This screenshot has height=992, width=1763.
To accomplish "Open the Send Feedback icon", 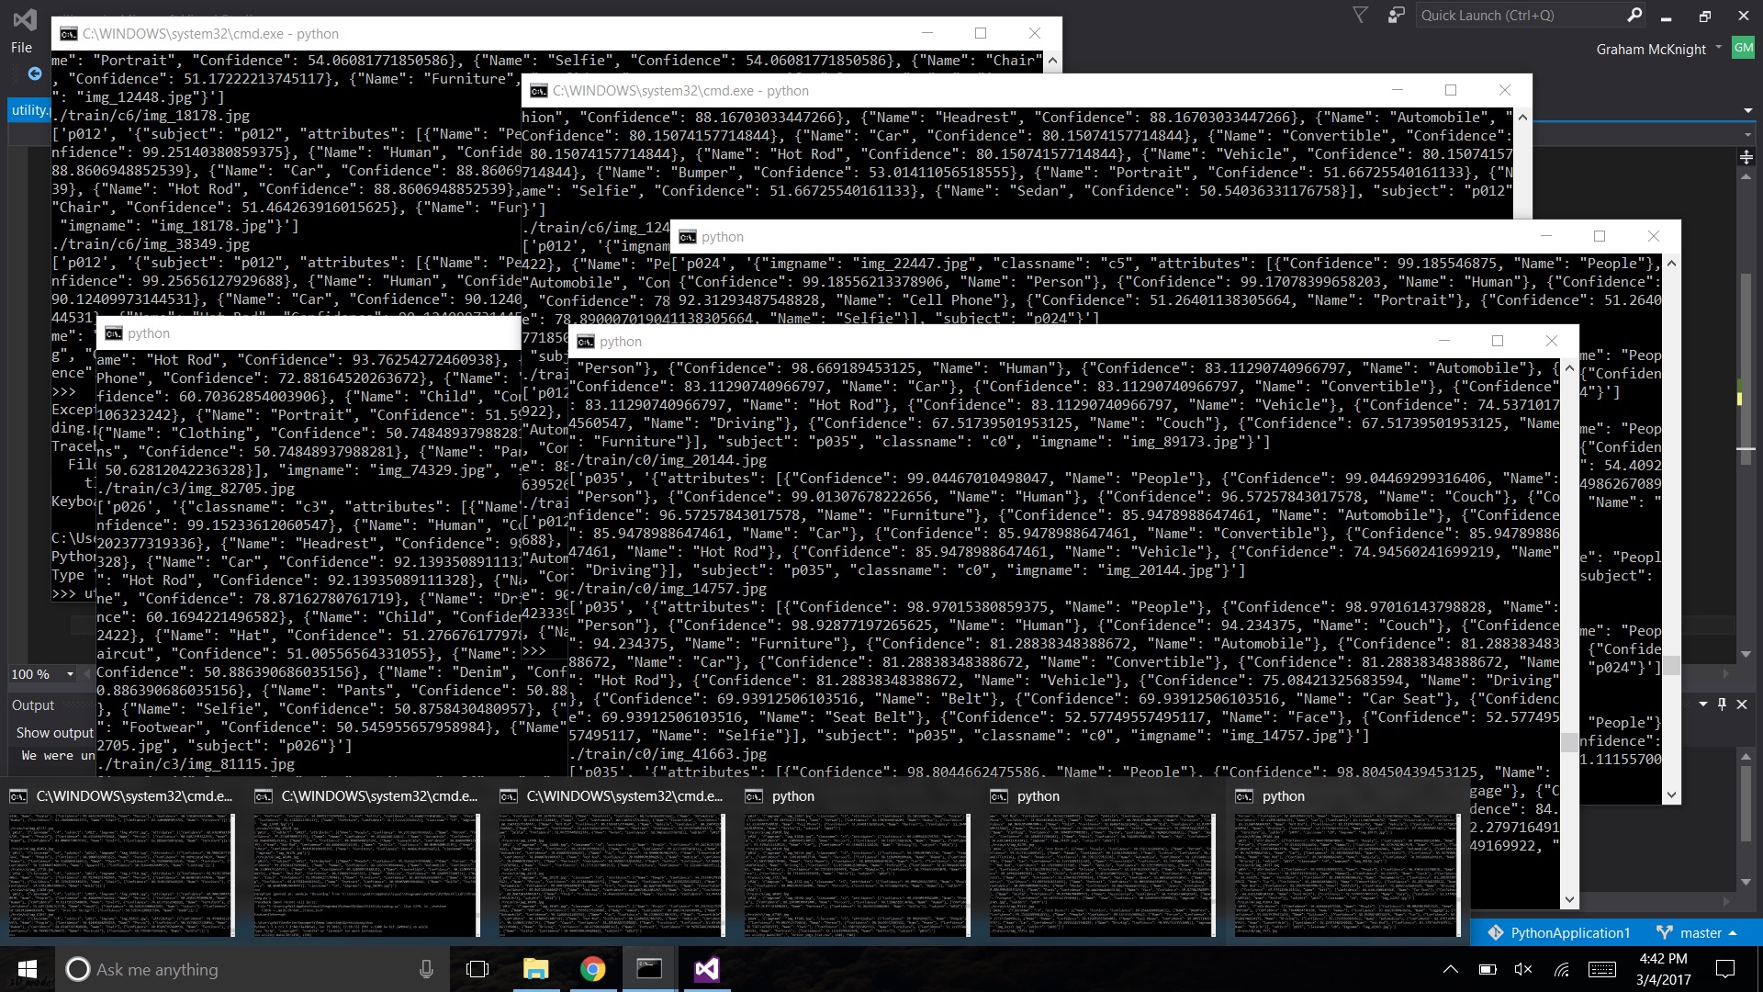I will pos(1396,15).
